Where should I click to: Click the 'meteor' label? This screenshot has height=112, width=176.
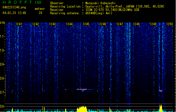point(40,9)
